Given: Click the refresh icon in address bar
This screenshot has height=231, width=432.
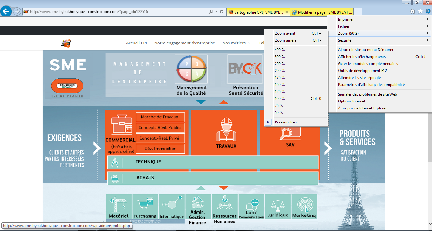Looking at the screenshot, I should click(x=222, y=12).
